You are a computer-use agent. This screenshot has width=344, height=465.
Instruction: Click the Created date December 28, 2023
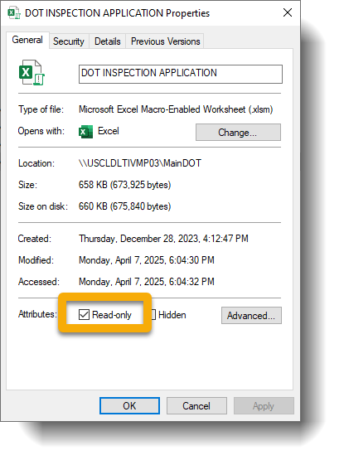(x=163, y=239)
